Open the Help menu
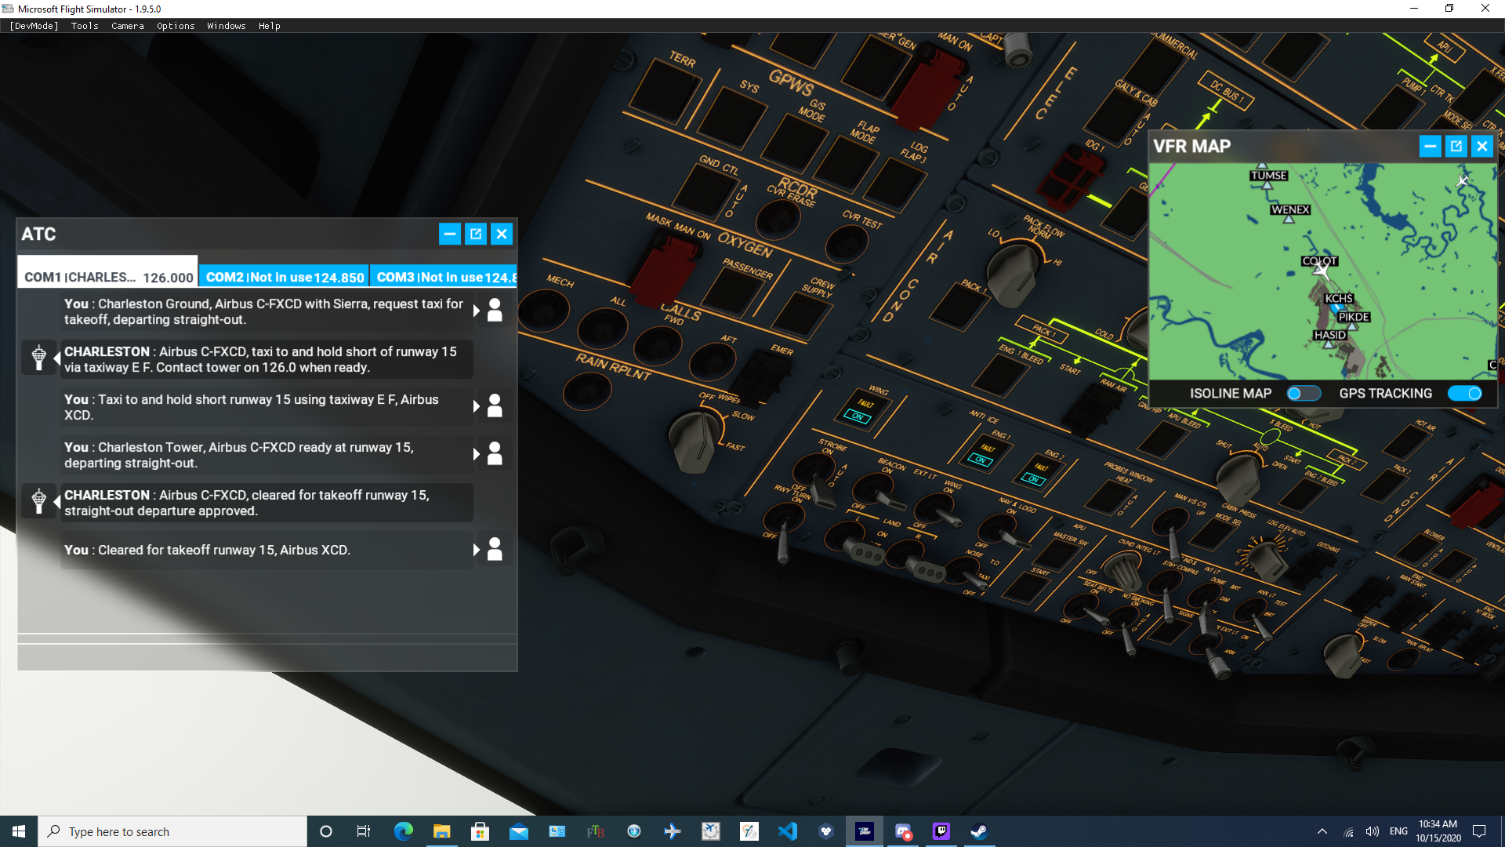This screenshot has width=1505, height=847. (270, 26)
